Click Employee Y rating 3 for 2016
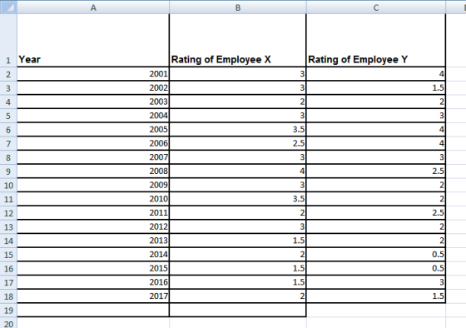Image resolution: width=466 pixels, height=328 pixels. pos(376,282)
